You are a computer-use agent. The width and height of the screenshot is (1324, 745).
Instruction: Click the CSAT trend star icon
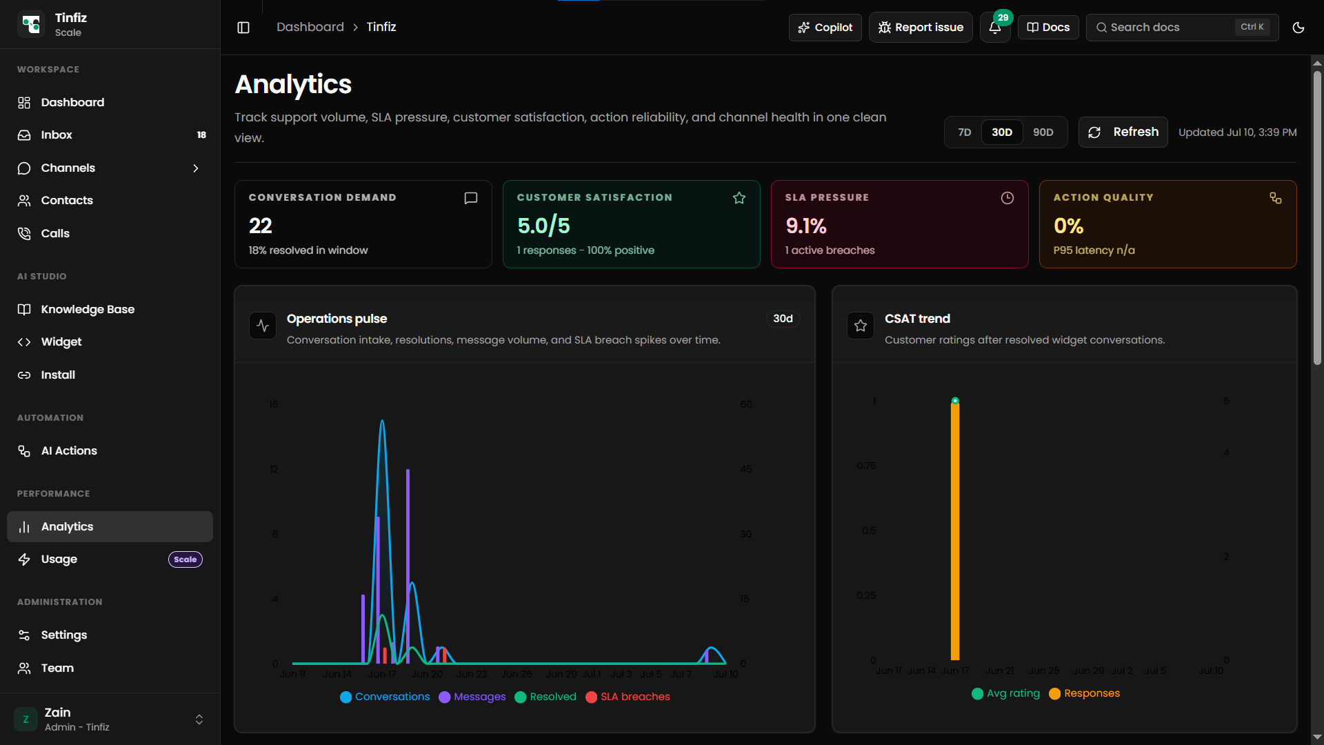click(861, 326)
